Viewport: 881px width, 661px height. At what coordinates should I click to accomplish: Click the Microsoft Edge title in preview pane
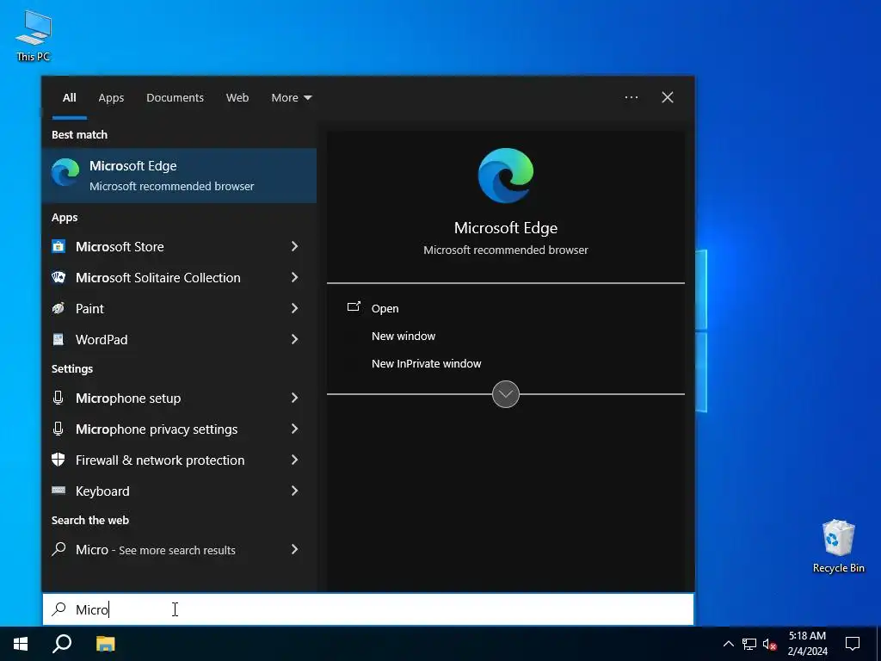(x=506, y=227)
